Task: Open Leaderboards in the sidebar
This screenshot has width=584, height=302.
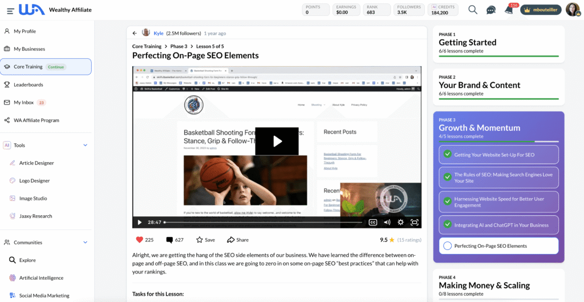Action: (28, 84)
